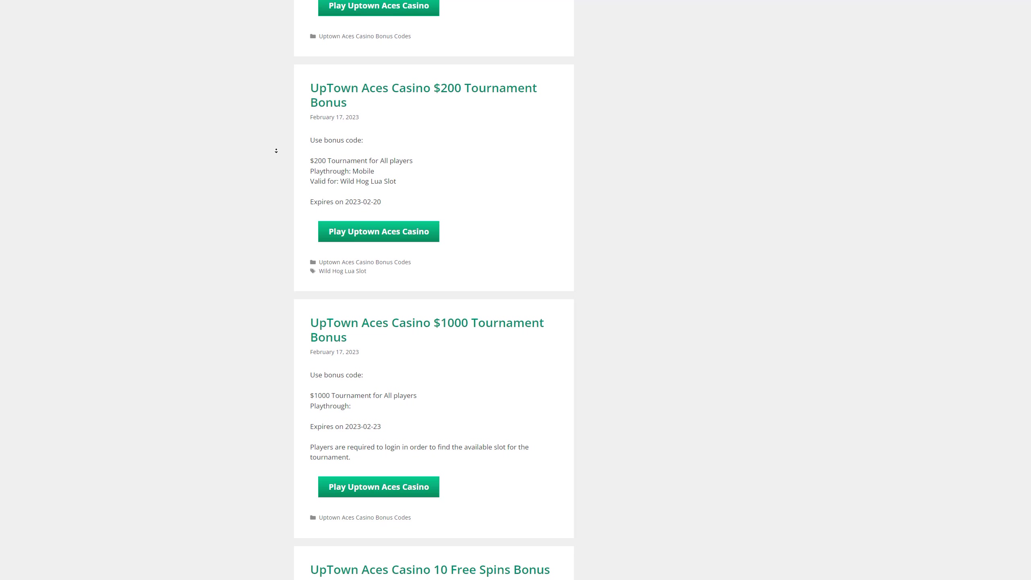Screen dimensions: 1031x580
Task: Click the February 17, 2023 date under the $1000 Tournament title
Action: coord(334,352)
